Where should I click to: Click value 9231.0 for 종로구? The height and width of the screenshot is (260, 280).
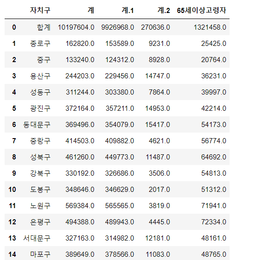pos(159,44)
